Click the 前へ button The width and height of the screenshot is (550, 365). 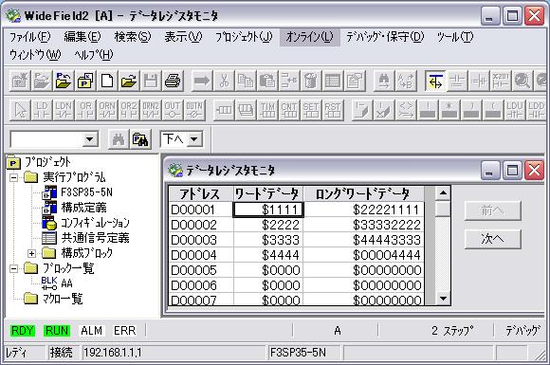(x=492, y=210)
